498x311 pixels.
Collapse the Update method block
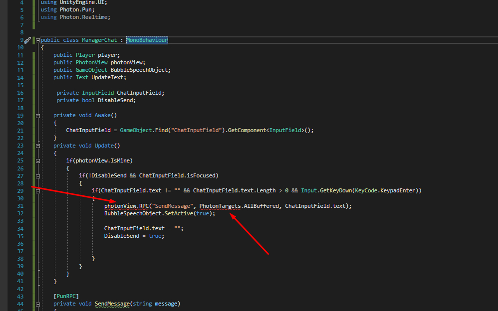tap(38, 146)
